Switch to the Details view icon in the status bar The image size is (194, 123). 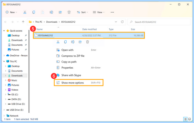(185, 119)
